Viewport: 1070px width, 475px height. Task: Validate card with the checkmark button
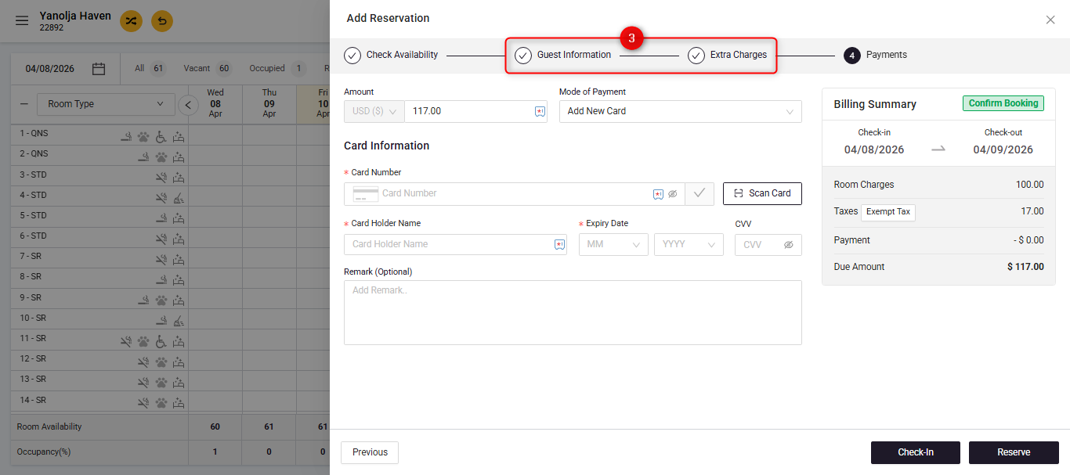699,193
